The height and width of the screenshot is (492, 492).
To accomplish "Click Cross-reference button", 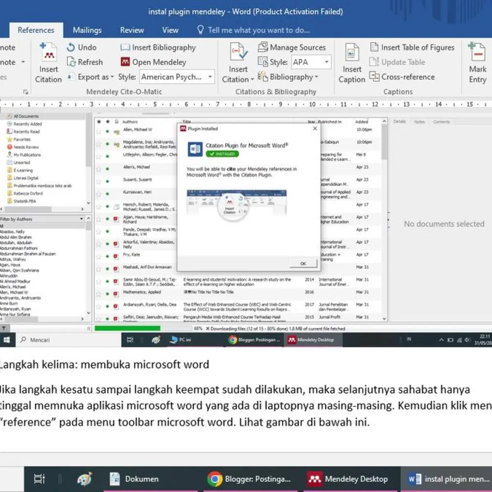I will coord(402,77).
